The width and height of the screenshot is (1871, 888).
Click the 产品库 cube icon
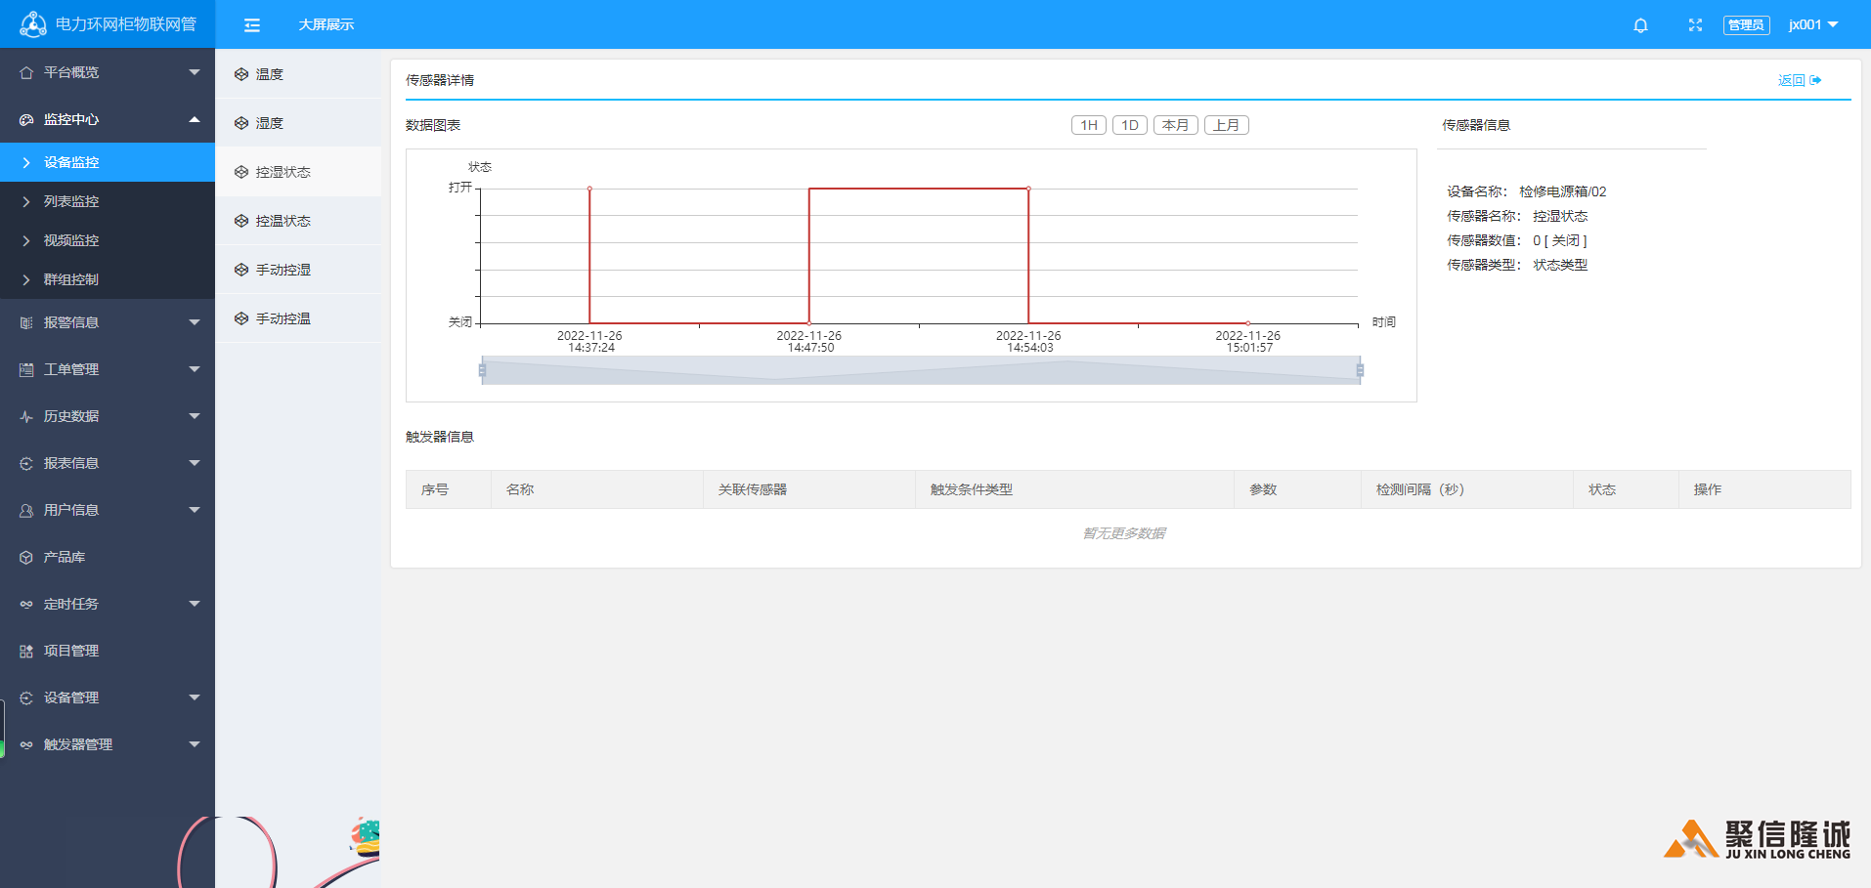pyautogui.click(x=26, y=557)
